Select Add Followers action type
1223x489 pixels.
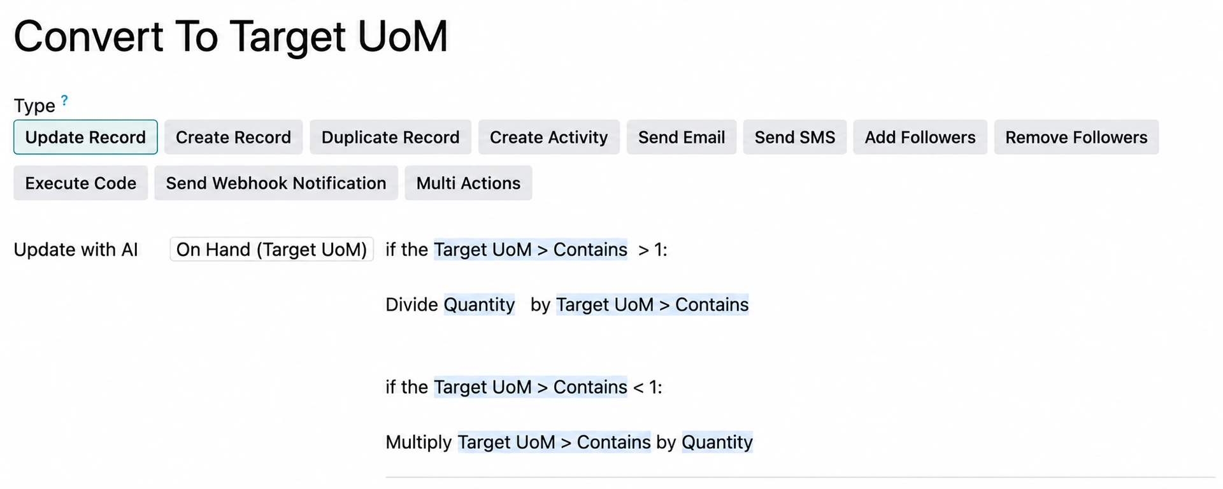click(920, 137)
